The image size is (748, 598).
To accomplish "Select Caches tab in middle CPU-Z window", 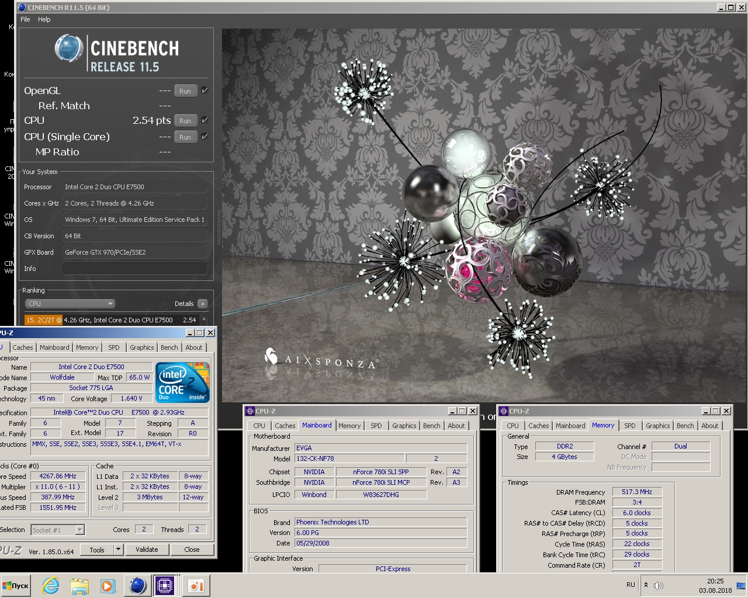I will [x=285, y=426].
